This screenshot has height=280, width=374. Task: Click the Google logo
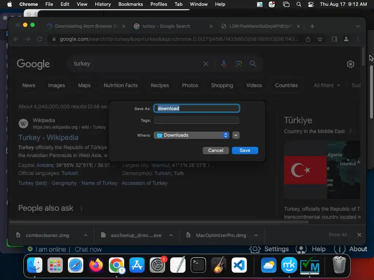[33, 64]
